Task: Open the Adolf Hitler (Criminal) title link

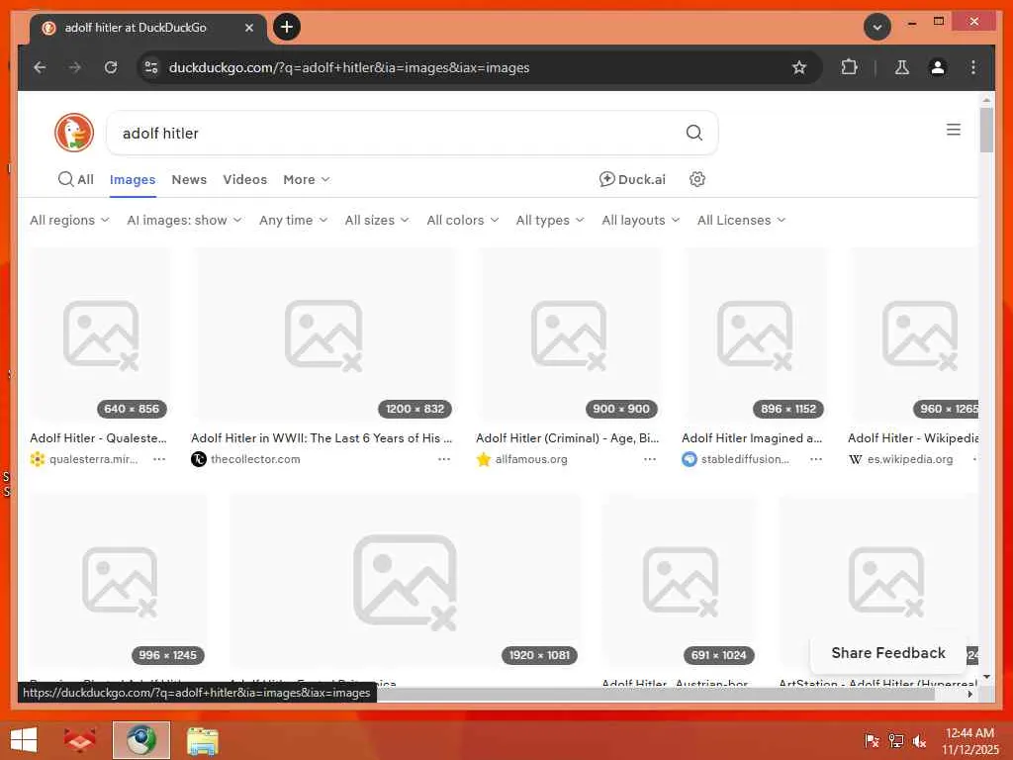Action: point(567,437)
